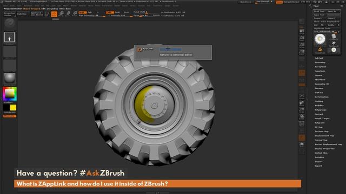
Task: Adjust the Z Intensity slider
Action: pyautogui.click(x=119, y=16)
